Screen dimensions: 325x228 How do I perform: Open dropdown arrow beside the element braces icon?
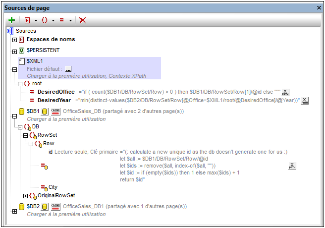[x=53, y=20]
